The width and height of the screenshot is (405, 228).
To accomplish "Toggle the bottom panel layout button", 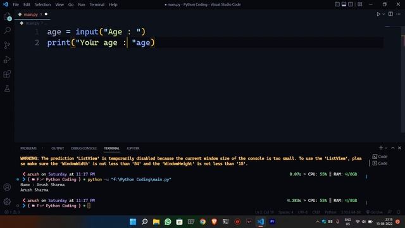I will tap(344, 4).
